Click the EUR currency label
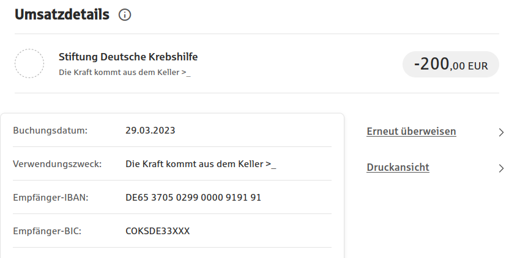 [x=478, y=66]
